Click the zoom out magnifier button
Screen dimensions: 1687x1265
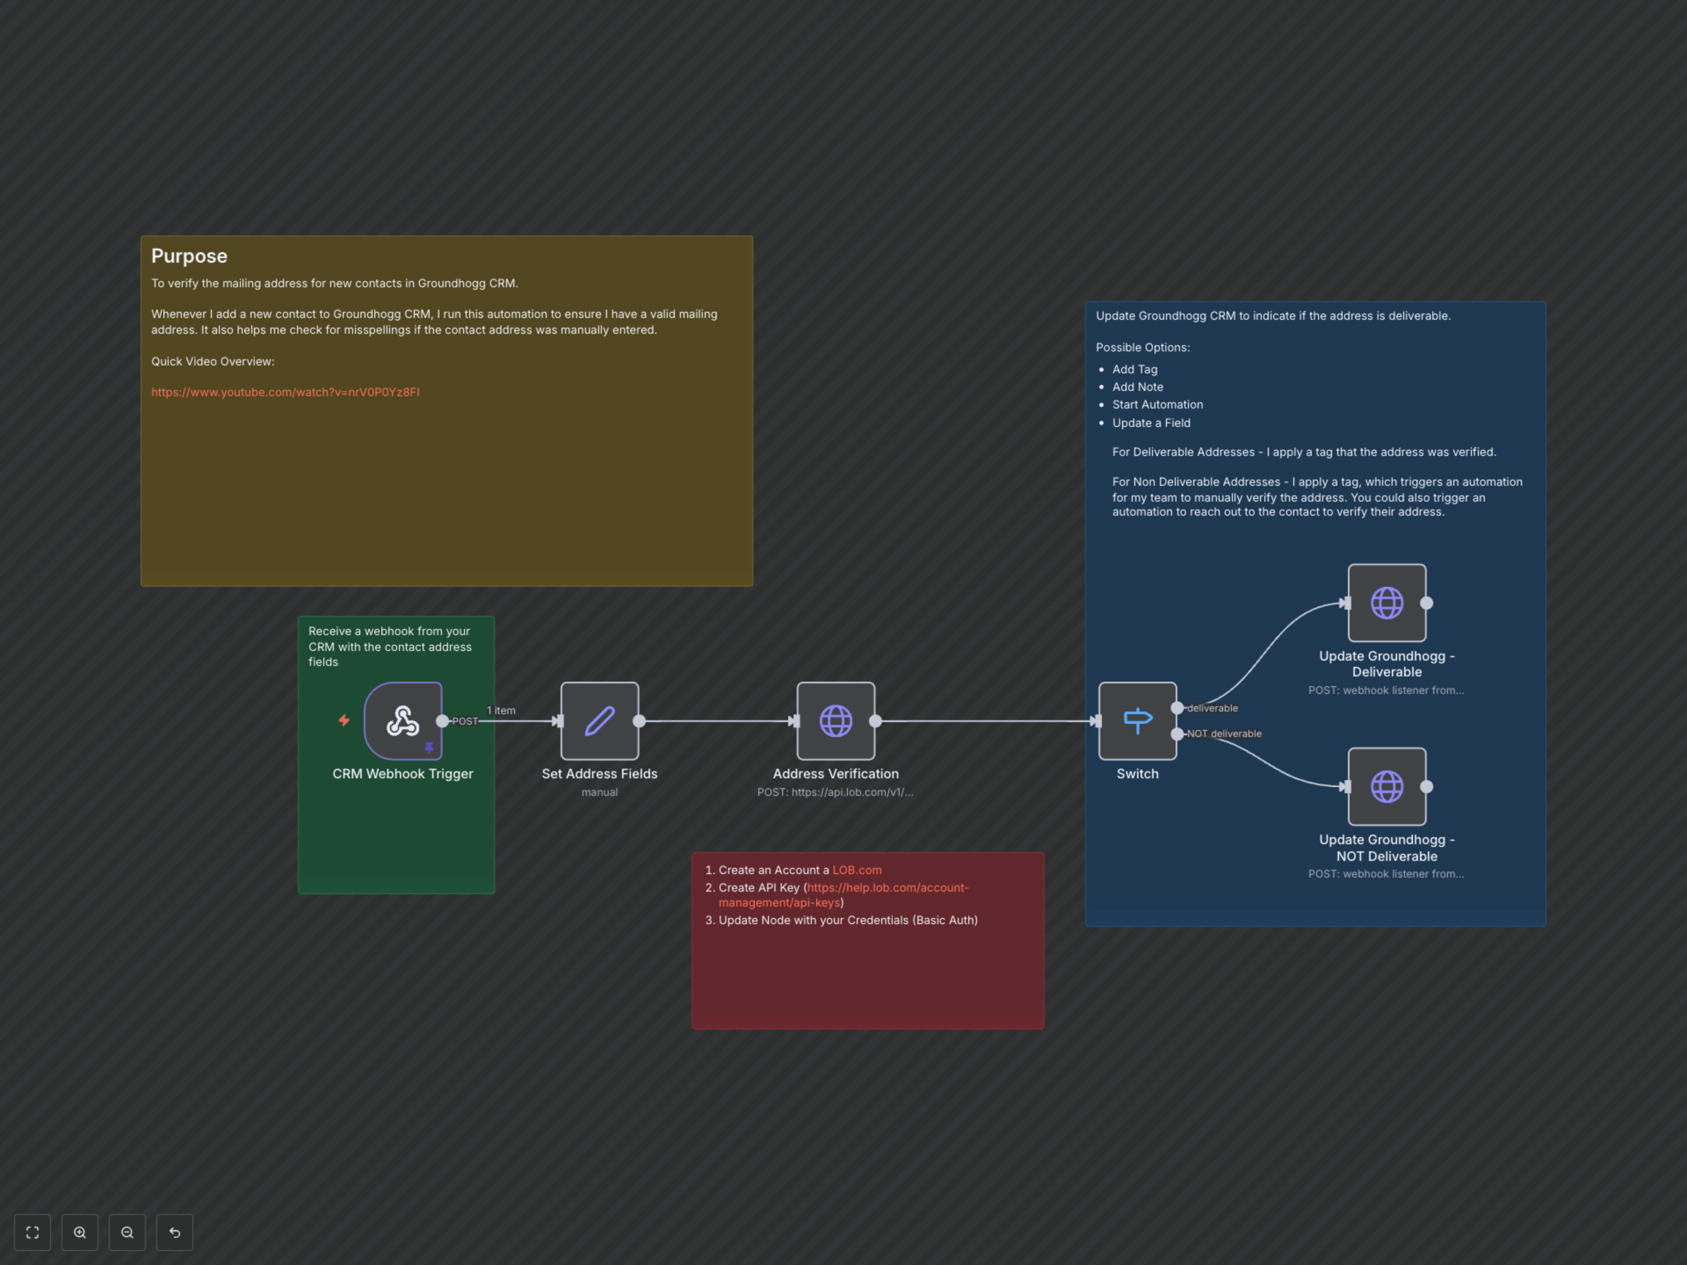coord(127,1232)
